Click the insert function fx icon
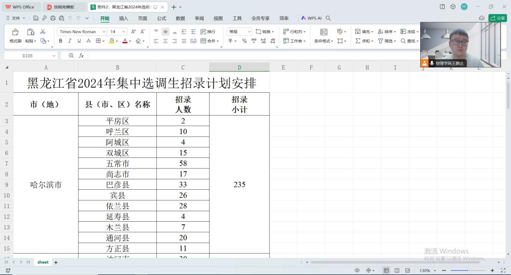Screen dimensions: 511x275 (x=81, y=56)
